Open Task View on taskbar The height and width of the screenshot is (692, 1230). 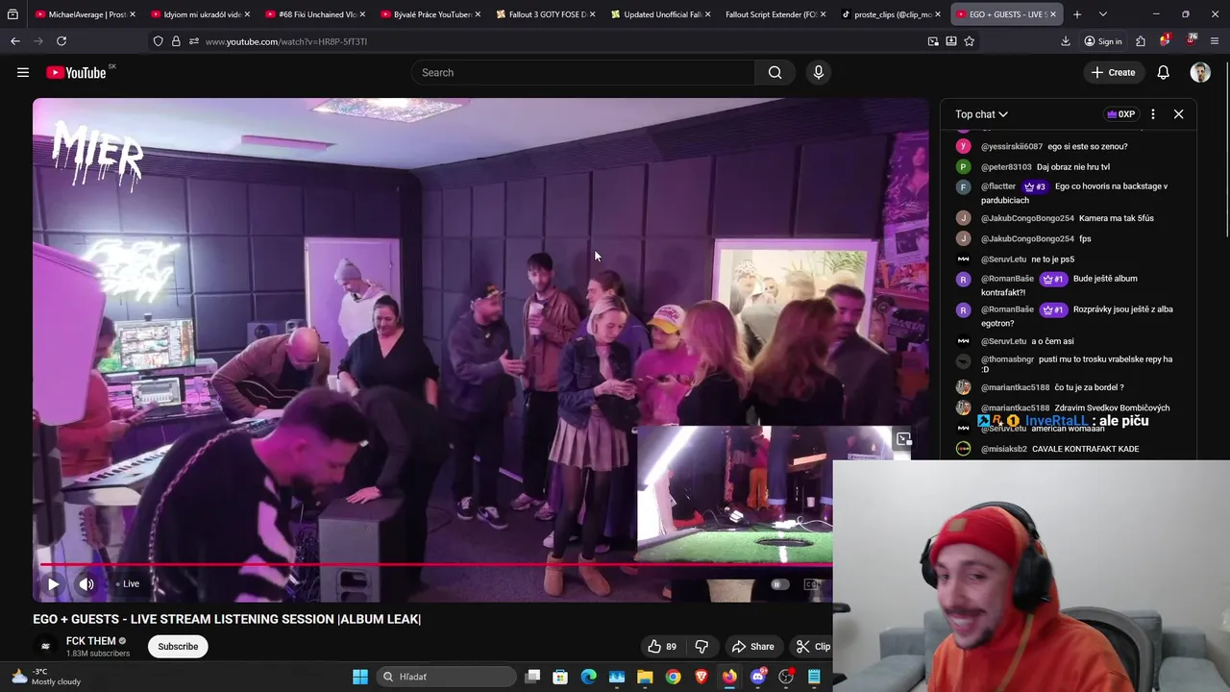pos(532,677)
